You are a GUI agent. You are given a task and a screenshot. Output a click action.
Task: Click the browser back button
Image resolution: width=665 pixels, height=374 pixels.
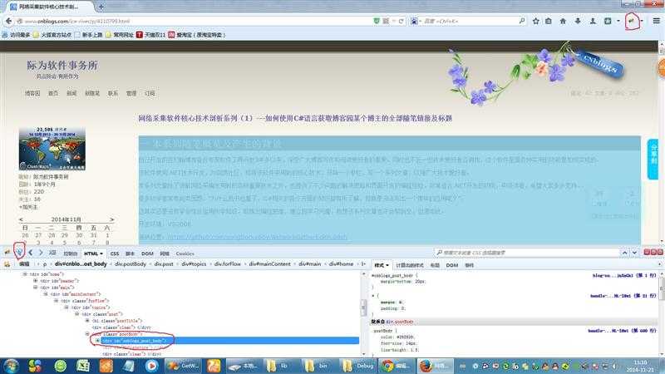[x=8, y=21]
